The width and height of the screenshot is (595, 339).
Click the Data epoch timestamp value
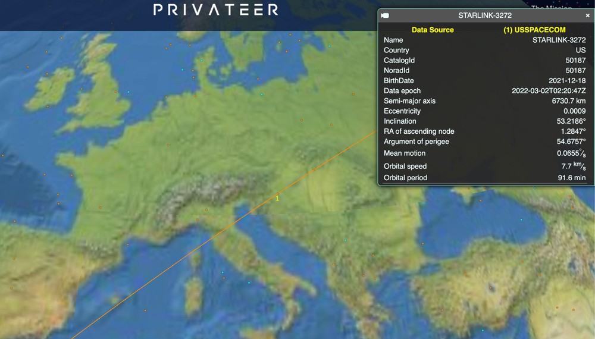[549, 90]
